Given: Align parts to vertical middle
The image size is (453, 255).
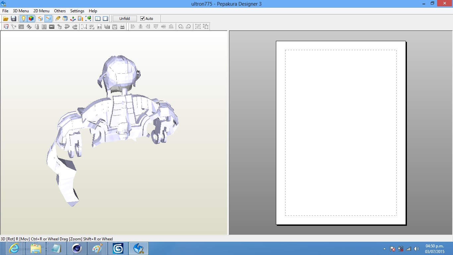Looking at the screenshot, I should pyautogui.click(x=163, y=27).
